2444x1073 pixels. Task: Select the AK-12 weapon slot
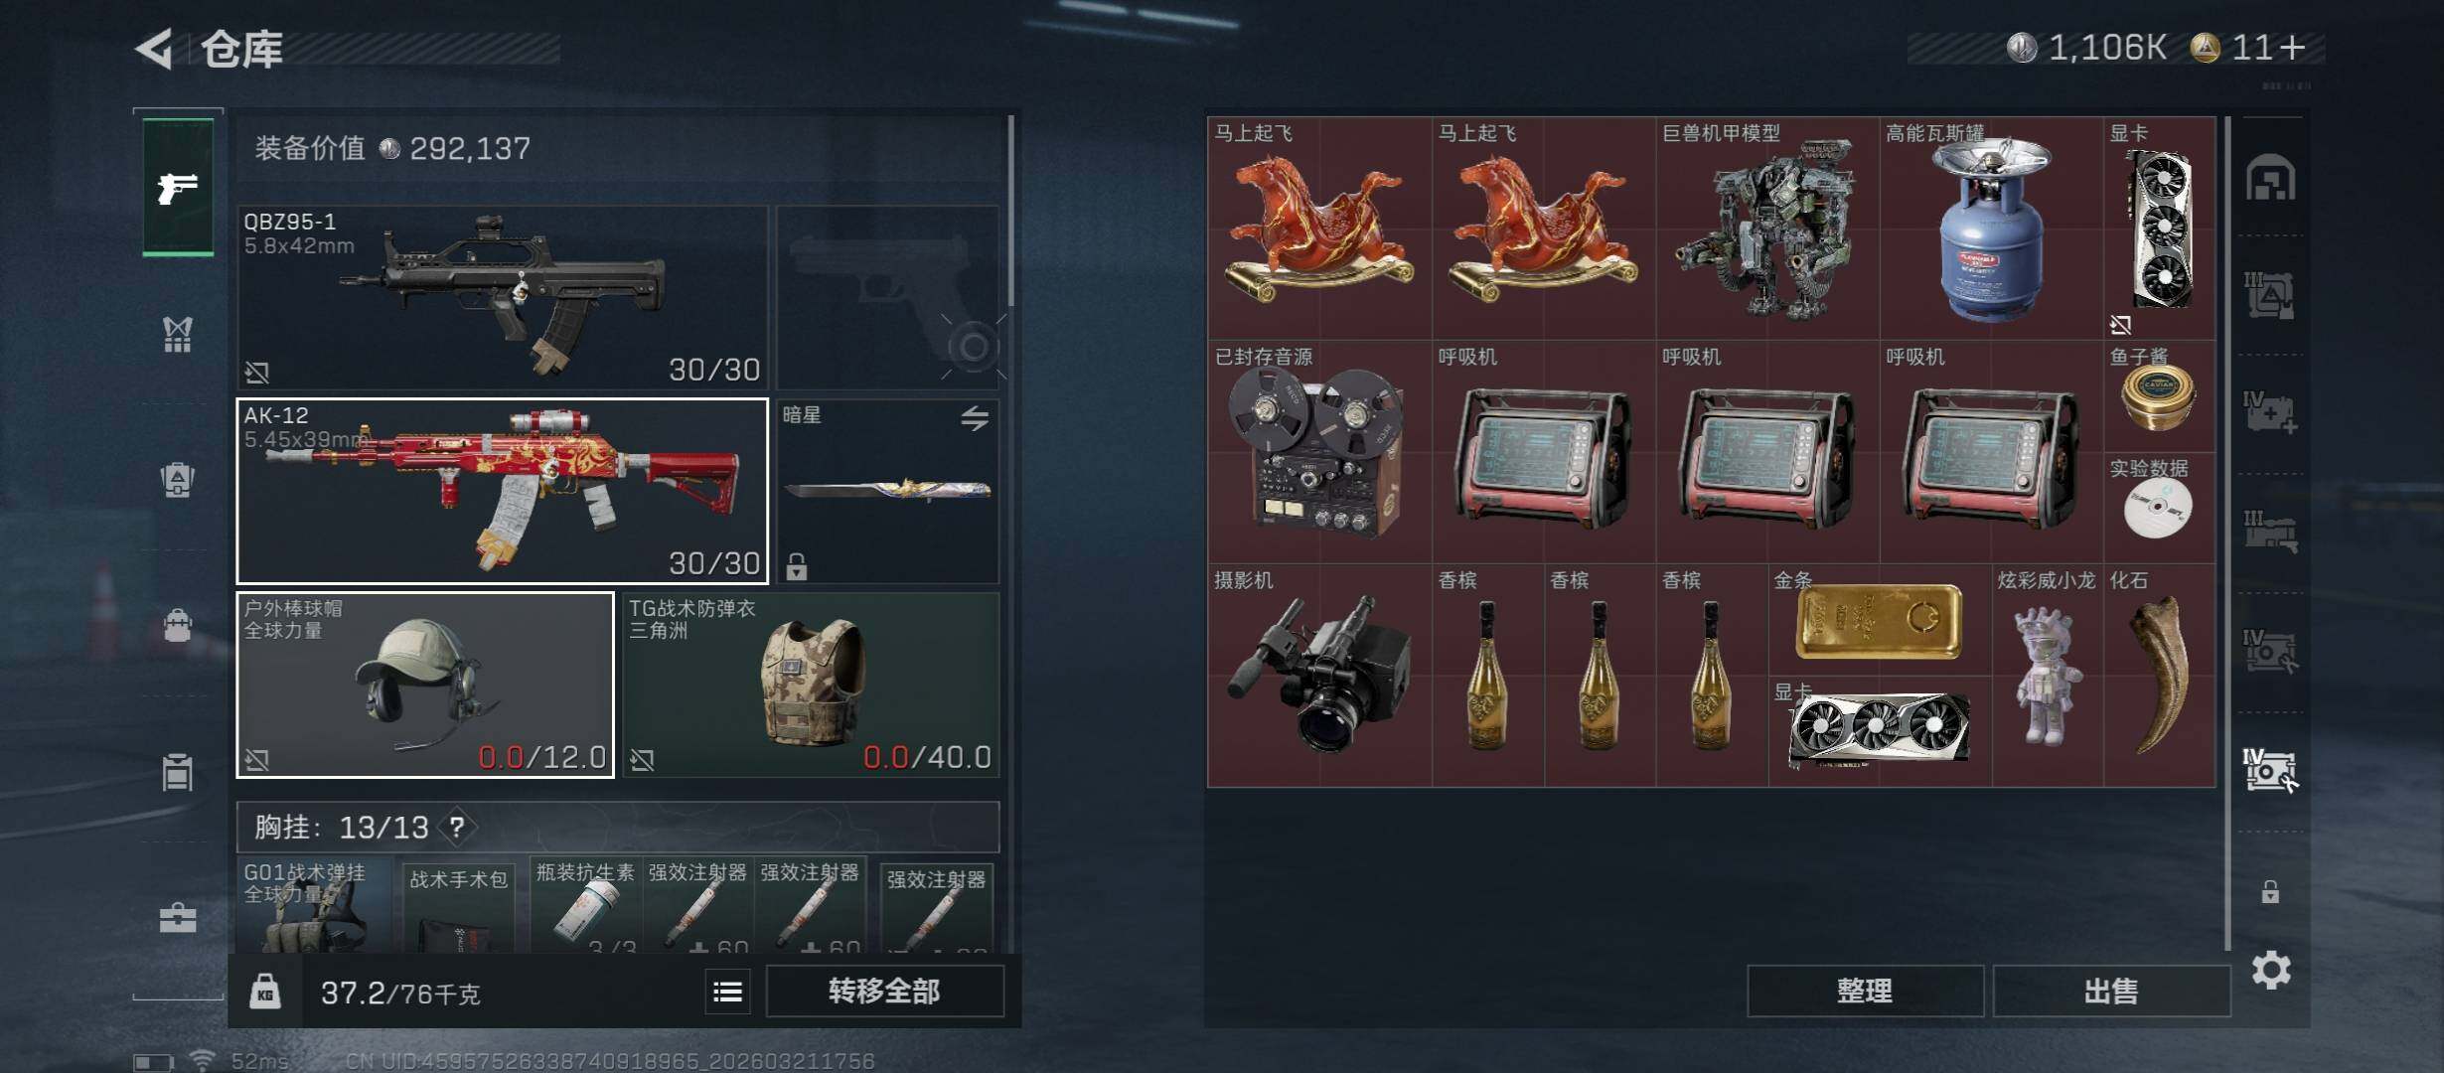pyautogui.click(x=502, y=491)
